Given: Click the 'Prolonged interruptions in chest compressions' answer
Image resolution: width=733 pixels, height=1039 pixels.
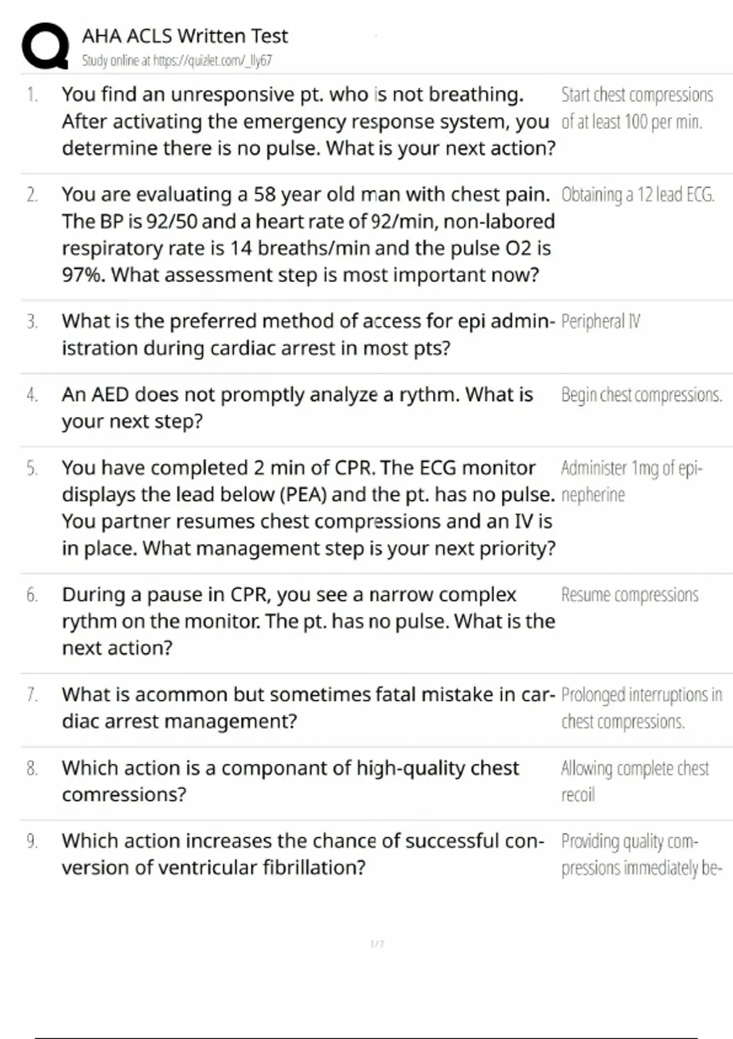Looking at the screenshot, I should [x=641, y=708].
